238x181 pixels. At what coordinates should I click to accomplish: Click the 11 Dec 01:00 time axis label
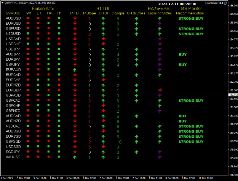click(x=206, y=178)
